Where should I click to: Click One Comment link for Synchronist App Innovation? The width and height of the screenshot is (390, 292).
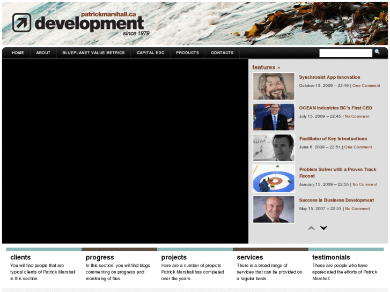(366, 86)
